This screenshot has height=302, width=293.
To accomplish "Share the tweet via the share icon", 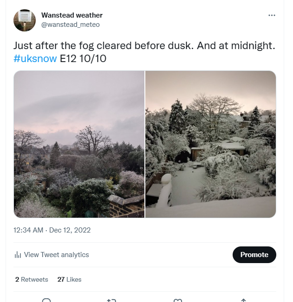I will (243, 300).
